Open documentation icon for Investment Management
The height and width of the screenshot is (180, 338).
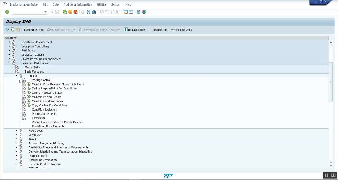(x=13, y=42)
